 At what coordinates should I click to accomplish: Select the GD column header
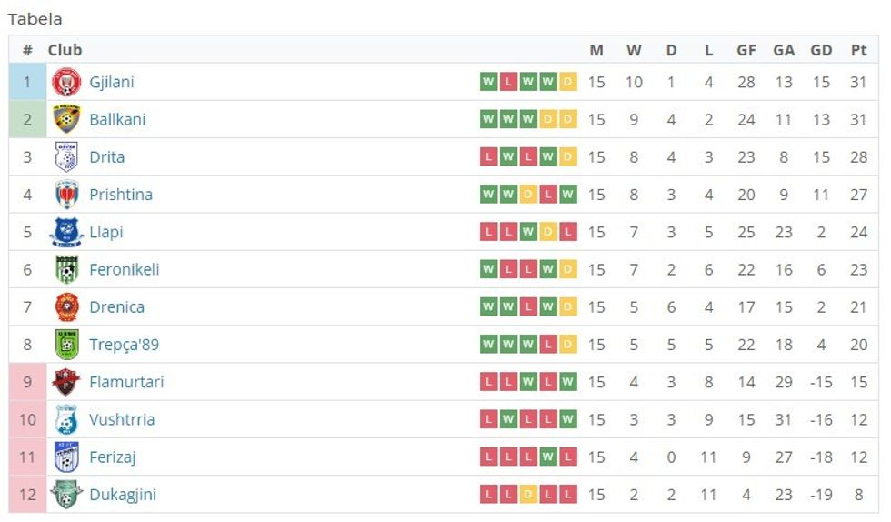(x=821, y=50)
